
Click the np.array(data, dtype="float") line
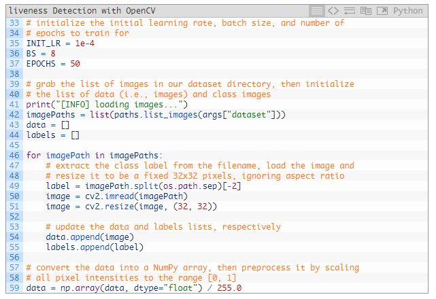point(134,288)
